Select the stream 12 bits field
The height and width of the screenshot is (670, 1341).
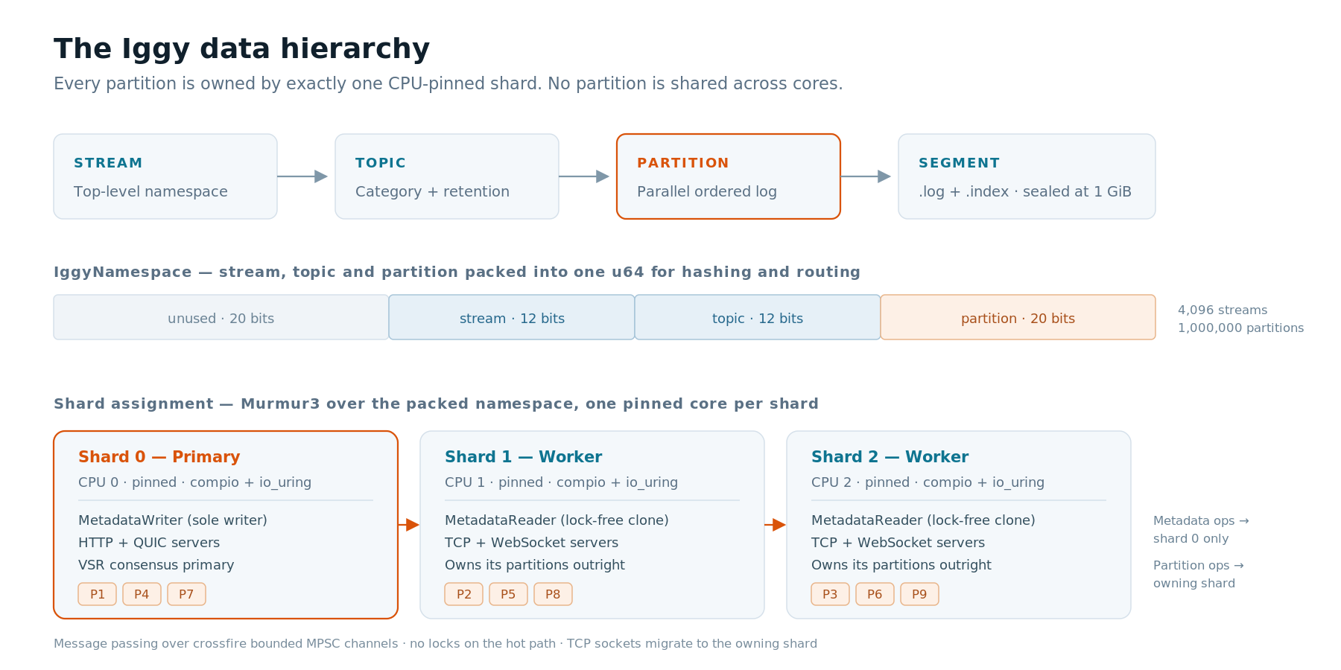(x=512, y=317)
